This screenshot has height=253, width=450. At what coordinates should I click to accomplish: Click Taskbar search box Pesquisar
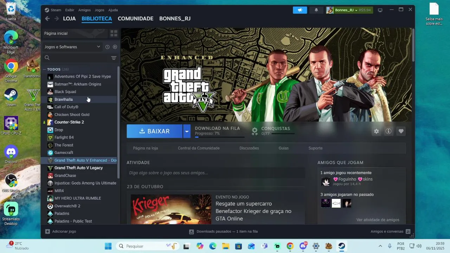point(148,246)
